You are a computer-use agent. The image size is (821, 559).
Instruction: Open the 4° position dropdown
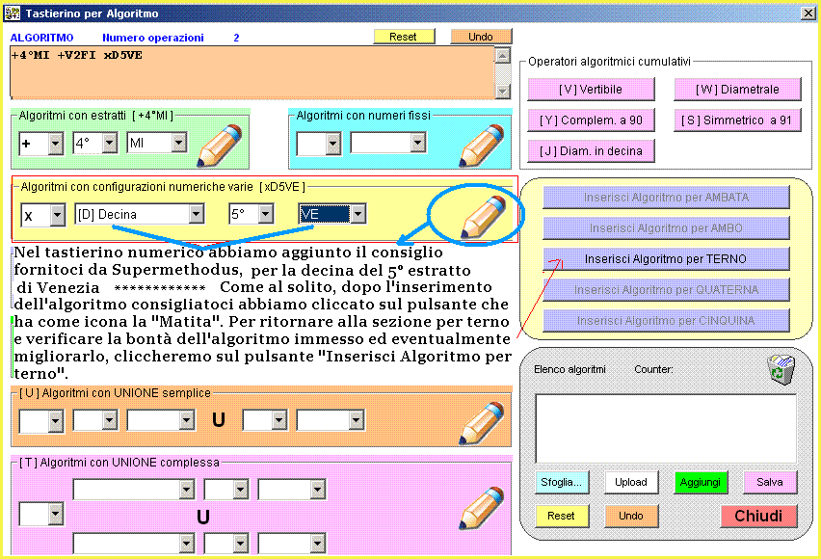(109, 143)
